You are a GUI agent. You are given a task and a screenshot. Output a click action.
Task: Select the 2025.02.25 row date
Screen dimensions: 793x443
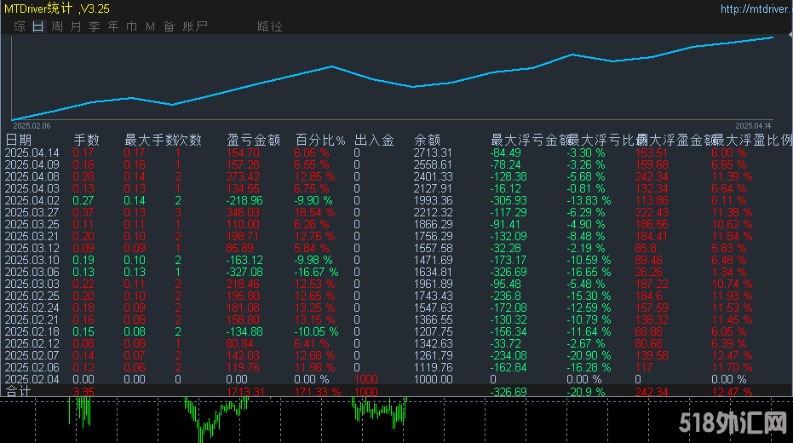tap(32, 296)
